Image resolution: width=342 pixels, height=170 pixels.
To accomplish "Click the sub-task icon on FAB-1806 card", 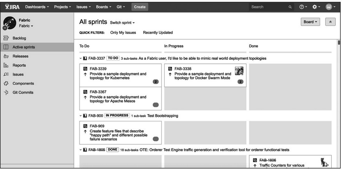I will click(255, 160).
